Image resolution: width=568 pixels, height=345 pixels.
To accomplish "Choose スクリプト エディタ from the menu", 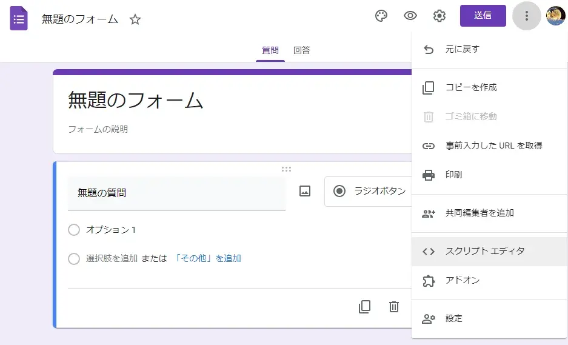I will pos(485,251).
